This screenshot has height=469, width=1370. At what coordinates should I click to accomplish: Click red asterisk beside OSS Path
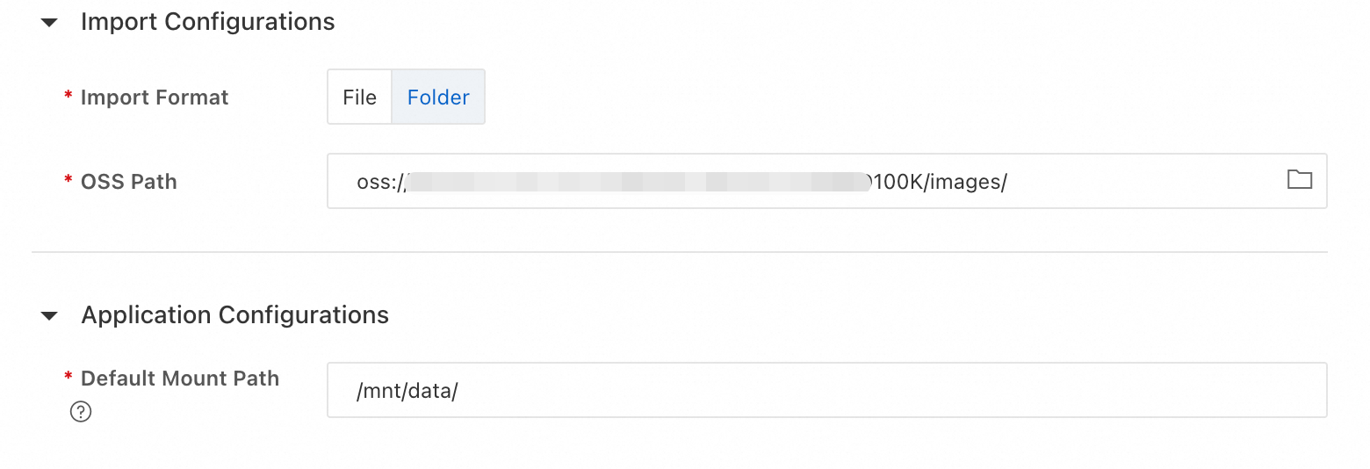(68, 182)
